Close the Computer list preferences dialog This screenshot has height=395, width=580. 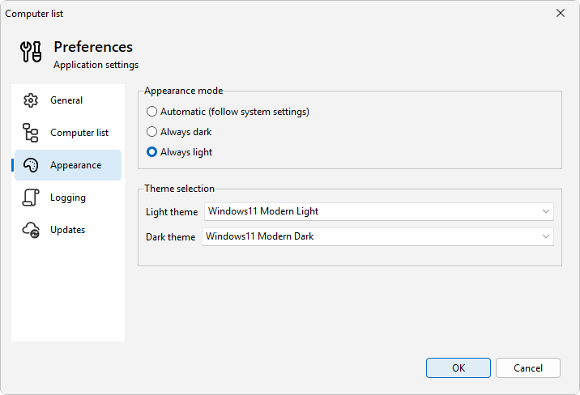tap(561, 13)
